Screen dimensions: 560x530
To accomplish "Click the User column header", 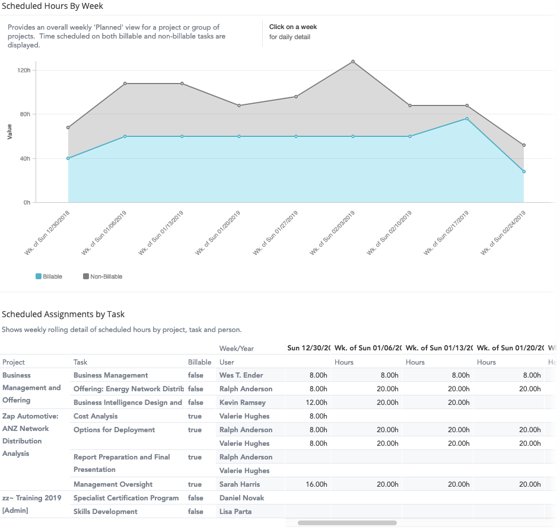I will [x=227, y=362].
